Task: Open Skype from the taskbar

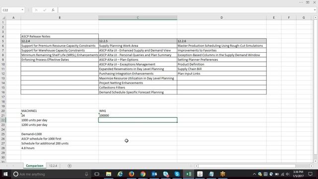Action: coord(177,174)
